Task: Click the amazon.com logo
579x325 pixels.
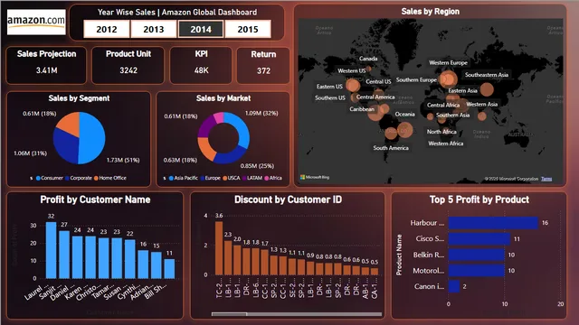Action: coord(36,22)
